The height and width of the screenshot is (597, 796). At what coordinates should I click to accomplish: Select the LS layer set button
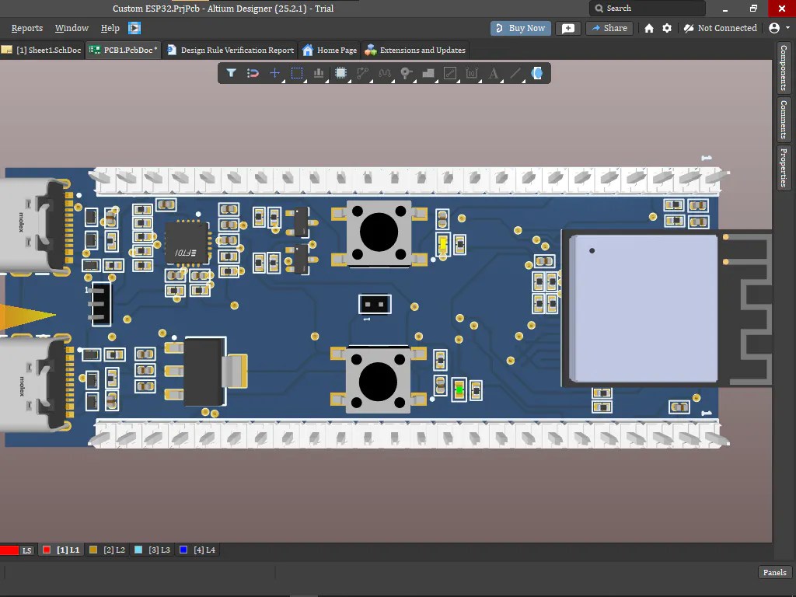(27, 550)
